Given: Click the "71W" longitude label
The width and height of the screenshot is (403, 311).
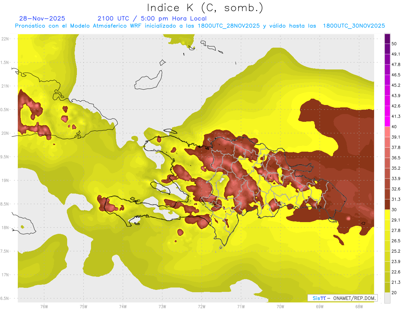Looking at the screenshot, I should [241, 307].
